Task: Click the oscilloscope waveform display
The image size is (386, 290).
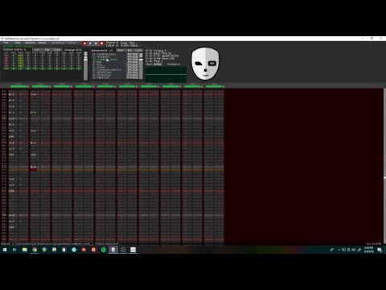Action: point(166,75)
